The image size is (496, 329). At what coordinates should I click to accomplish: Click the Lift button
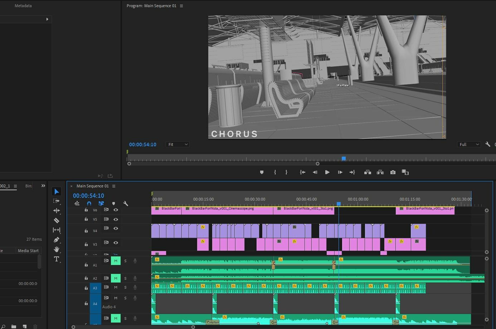(368, 172)
